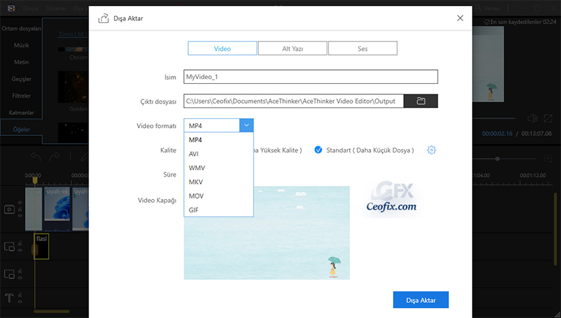This screenshot has width=561, height=318.
Task: Switch to the Ses tab
Action: (362, 48)
